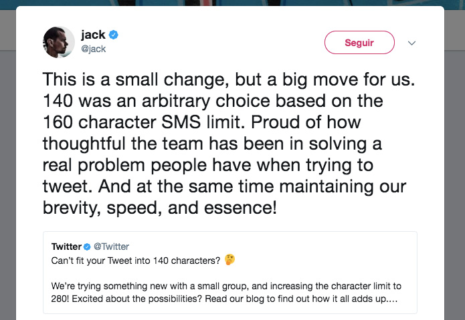Image resolution: width=465 pixels, height=320 pixels.
Task: Click jack's profile avatar photo
Action: 59,41
